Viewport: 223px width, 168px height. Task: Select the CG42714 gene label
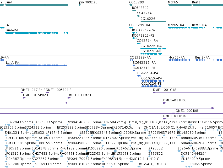pyautogui.click(x=144, y=13)
